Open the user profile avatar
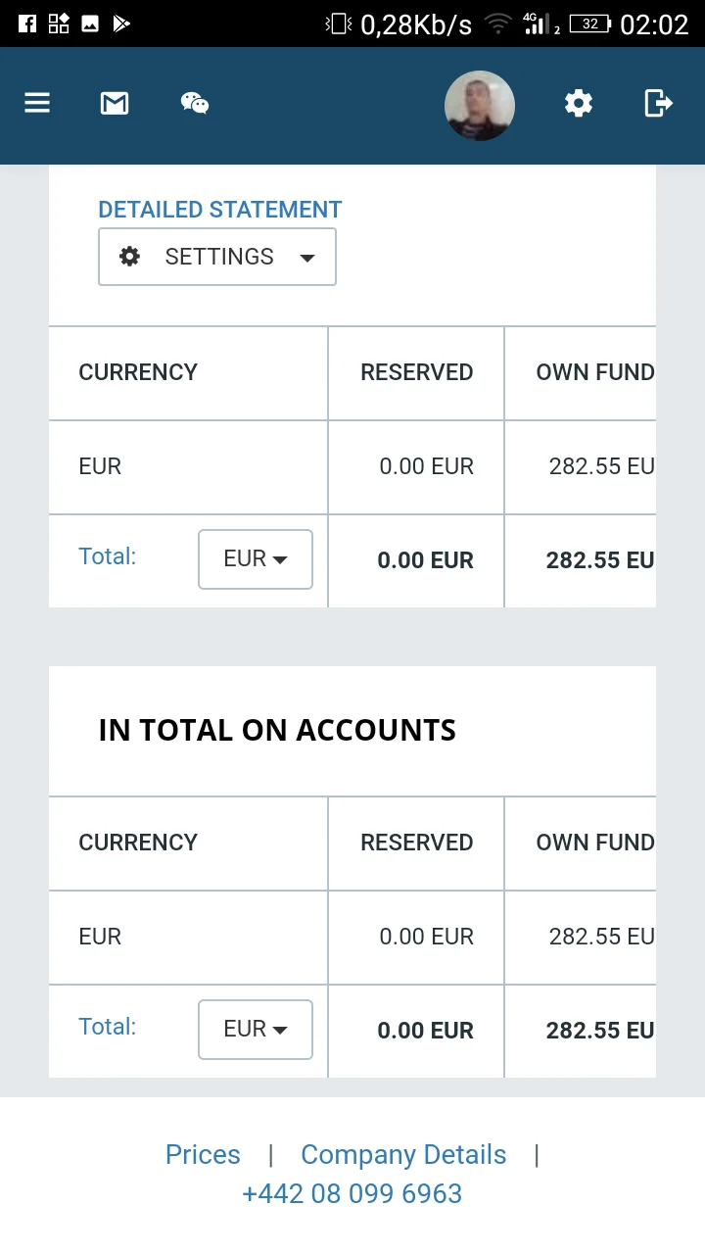Screen dimensions: 705x1254 480,105
